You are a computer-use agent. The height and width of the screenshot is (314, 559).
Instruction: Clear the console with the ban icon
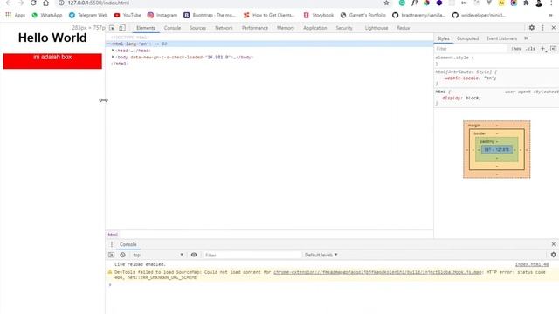pos(122,255)
